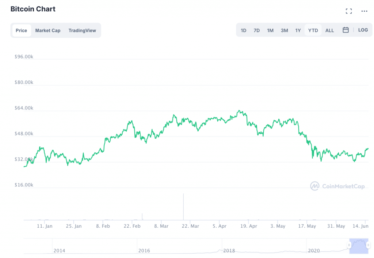374x258 pixels.
Task: Click the 2018 area in timeline navigator
Action: coord(229,250)
